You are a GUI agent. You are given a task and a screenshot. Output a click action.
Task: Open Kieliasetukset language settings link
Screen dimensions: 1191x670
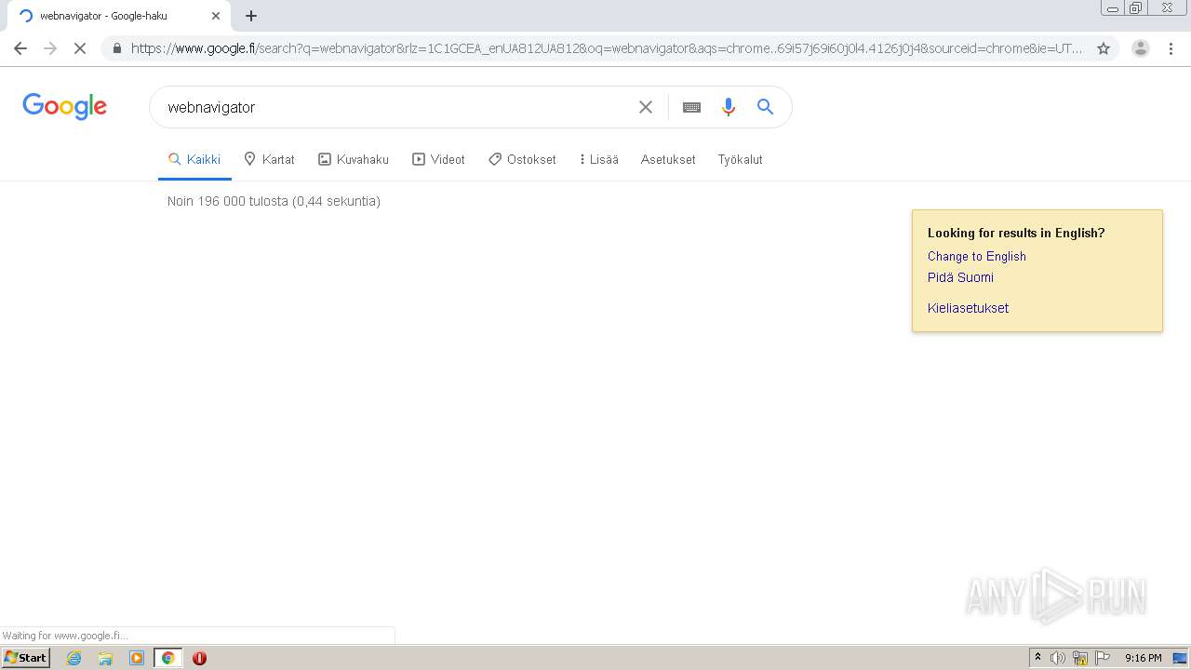(968, 308)
